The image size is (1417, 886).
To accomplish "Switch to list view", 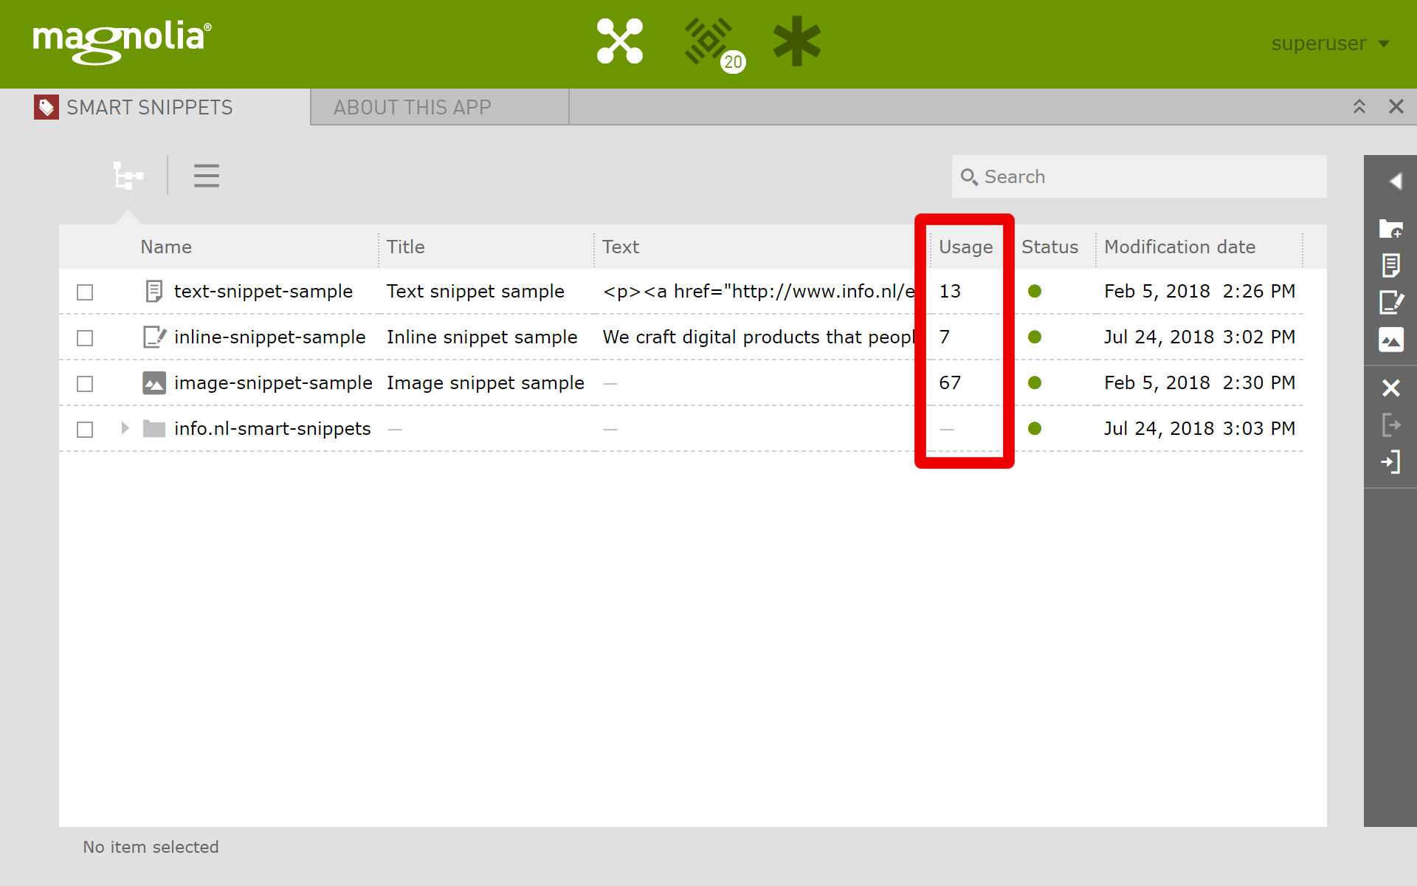I will (207, 176).
